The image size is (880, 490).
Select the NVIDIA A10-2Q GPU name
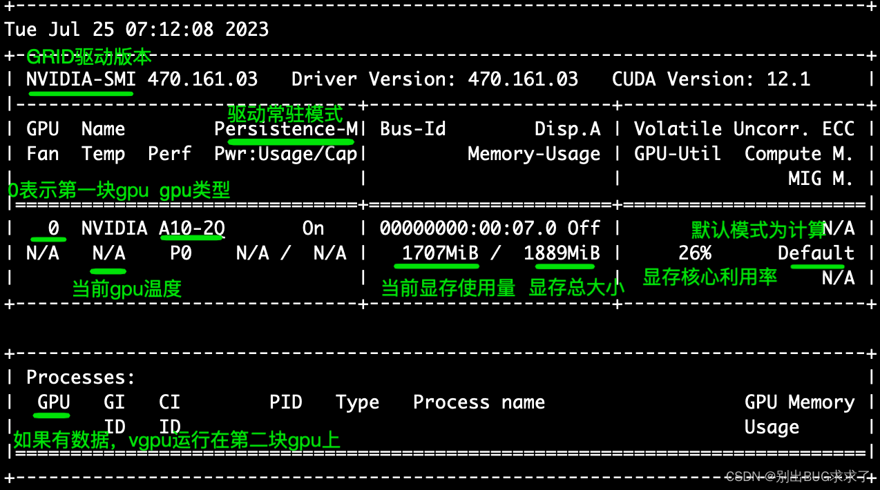point(154,228)
